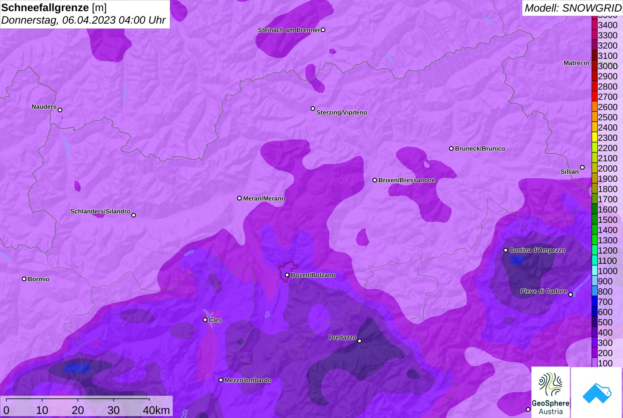Click the blue 700 legend swatch
This screenshot has height=418, width=623.
tap(595, 301)
